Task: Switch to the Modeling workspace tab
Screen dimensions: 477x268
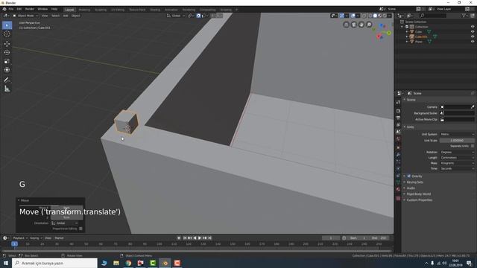Action: (x=84, y=10)
